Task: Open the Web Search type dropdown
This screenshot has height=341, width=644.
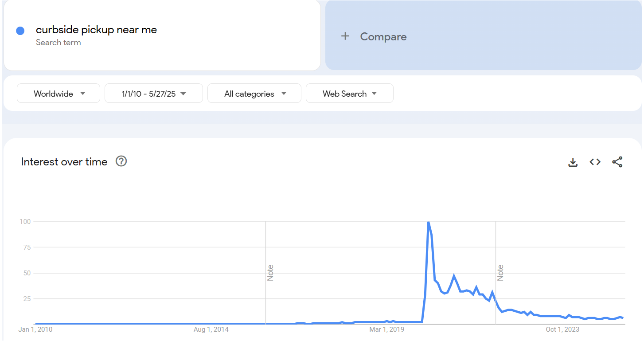Action: point(349,94)
